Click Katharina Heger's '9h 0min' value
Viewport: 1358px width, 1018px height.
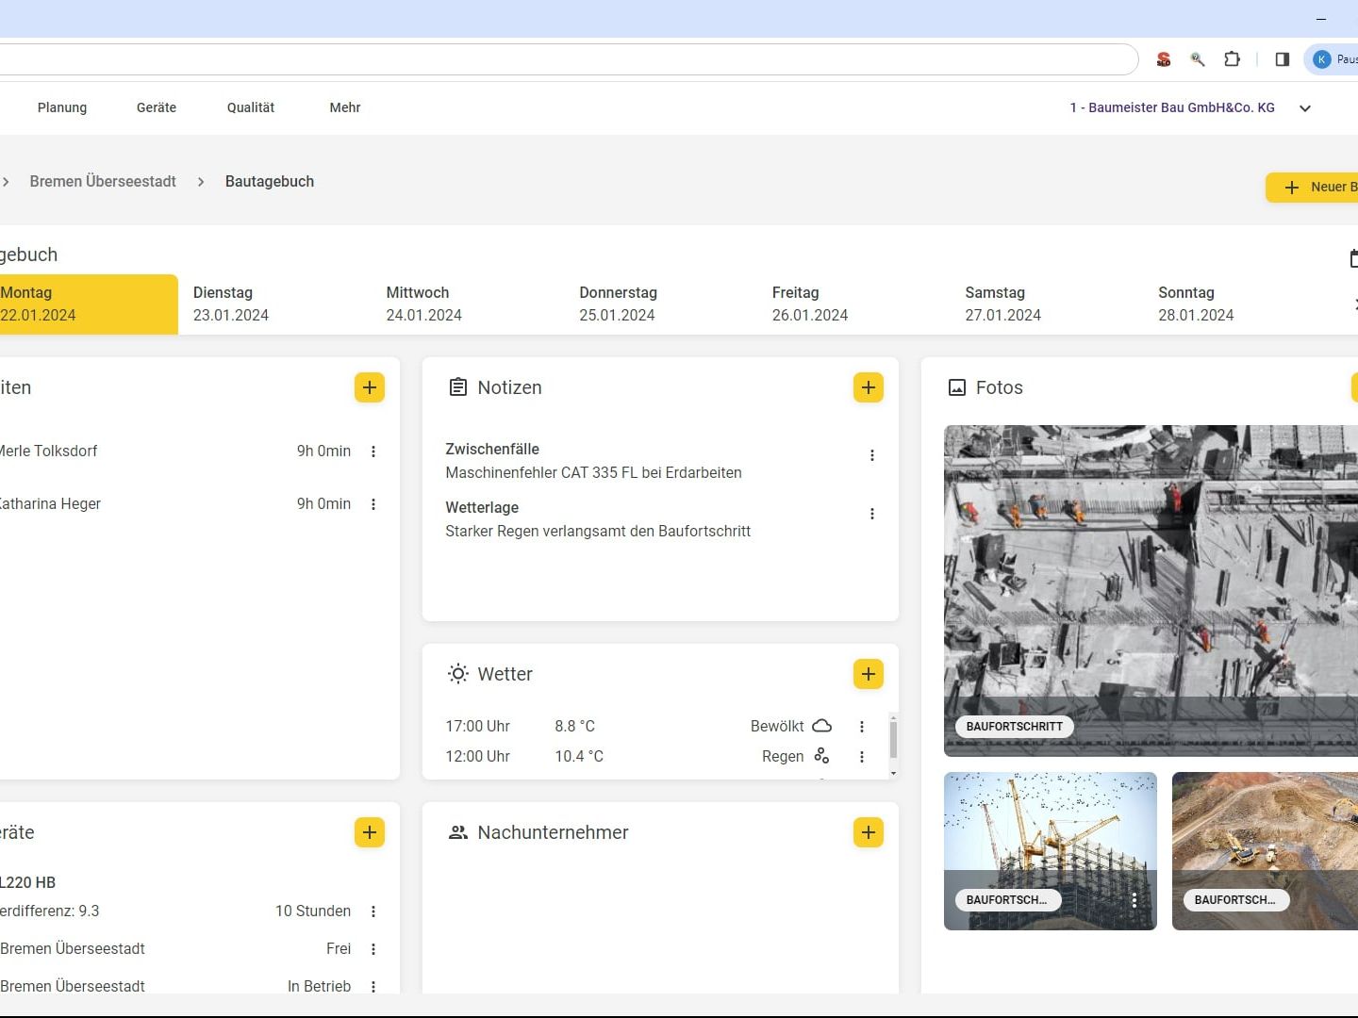point(323,504)
